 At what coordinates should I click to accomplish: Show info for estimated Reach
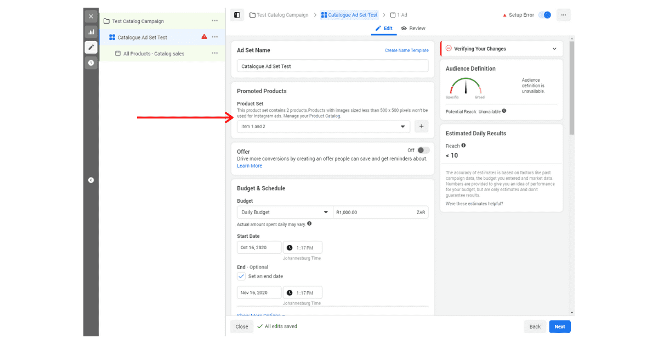point(463,146)
